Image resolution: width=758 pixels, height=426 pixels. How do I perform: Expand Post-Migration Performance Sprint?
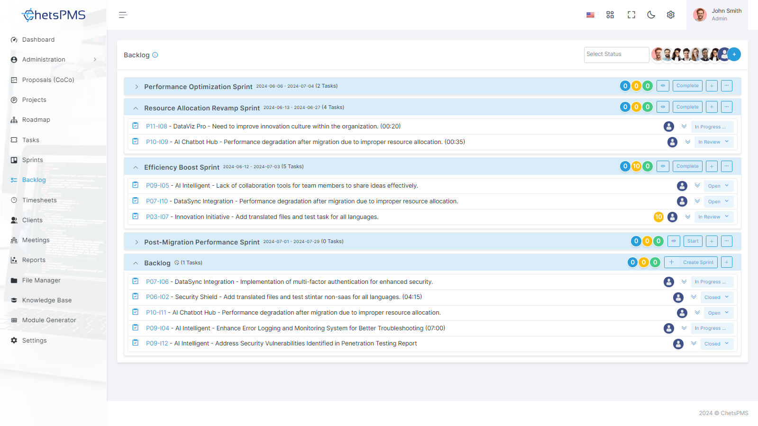click(137, 242)
